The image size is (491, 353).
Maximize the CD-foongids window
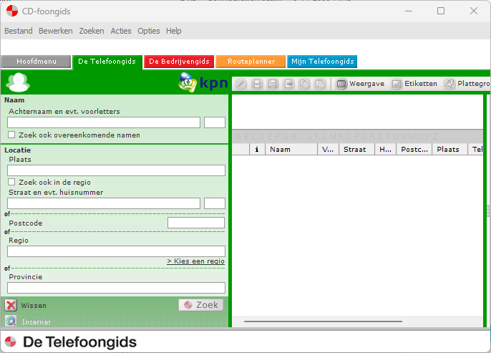[x=441, y=11]
